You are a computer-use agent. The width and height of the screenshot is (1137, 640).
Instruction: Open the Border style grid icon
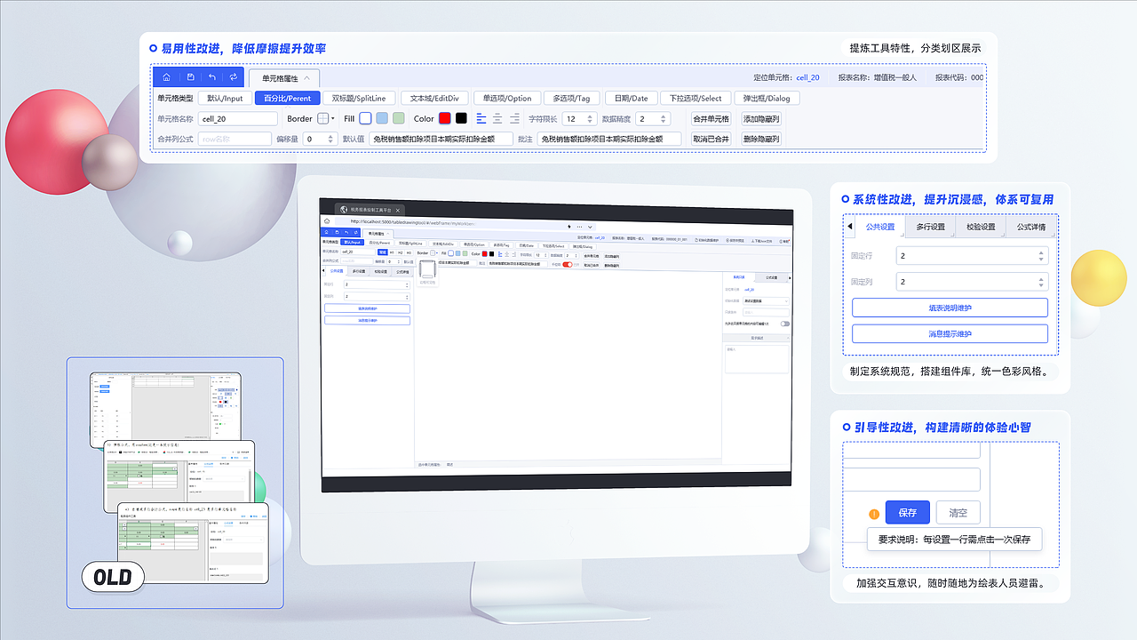click(x=323, y=118)
